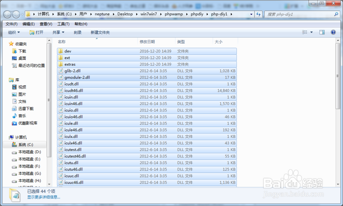This screenshot has height=206, width=343.
Task: Click the search magnifier icon
Action: coord(336,14)
